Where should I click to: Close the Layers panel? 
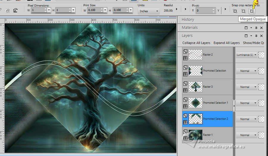click(x=261, y=36)
